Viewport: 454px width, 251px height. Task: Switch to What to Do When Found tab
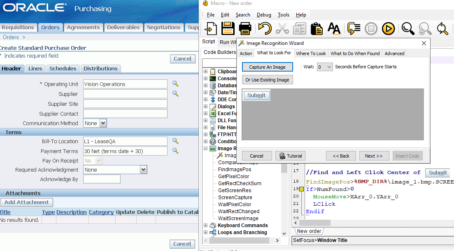point(355,53)
